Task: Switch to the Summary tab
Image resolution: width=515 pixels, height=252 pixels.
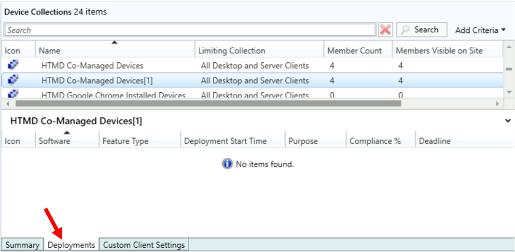Action: pos(22,245)
